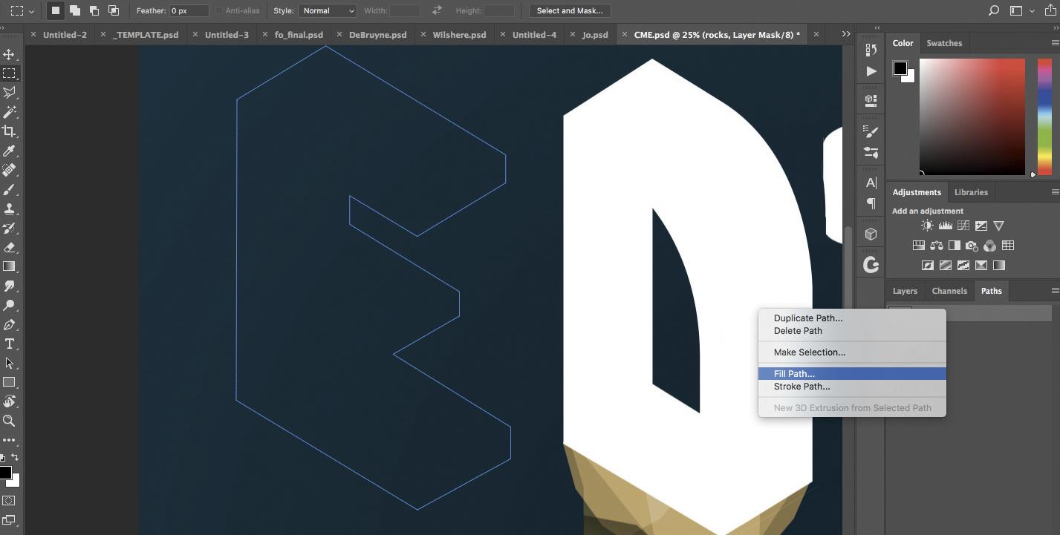The height and width of the screenshot is (535, 1060).
Task: Click the foreground color in Color panel
Action: pos(900,68)
